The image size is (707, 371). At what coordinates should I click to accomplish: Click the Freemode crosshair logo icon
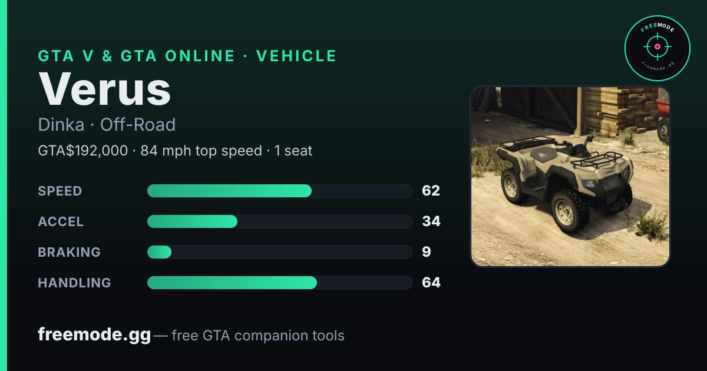pos(657,48)
